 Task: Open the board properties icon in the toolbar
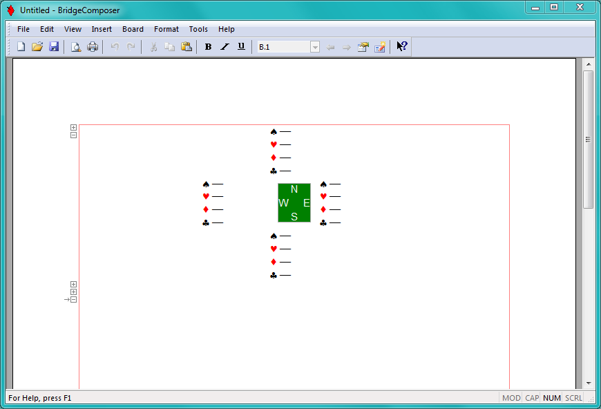pos(363,47)
